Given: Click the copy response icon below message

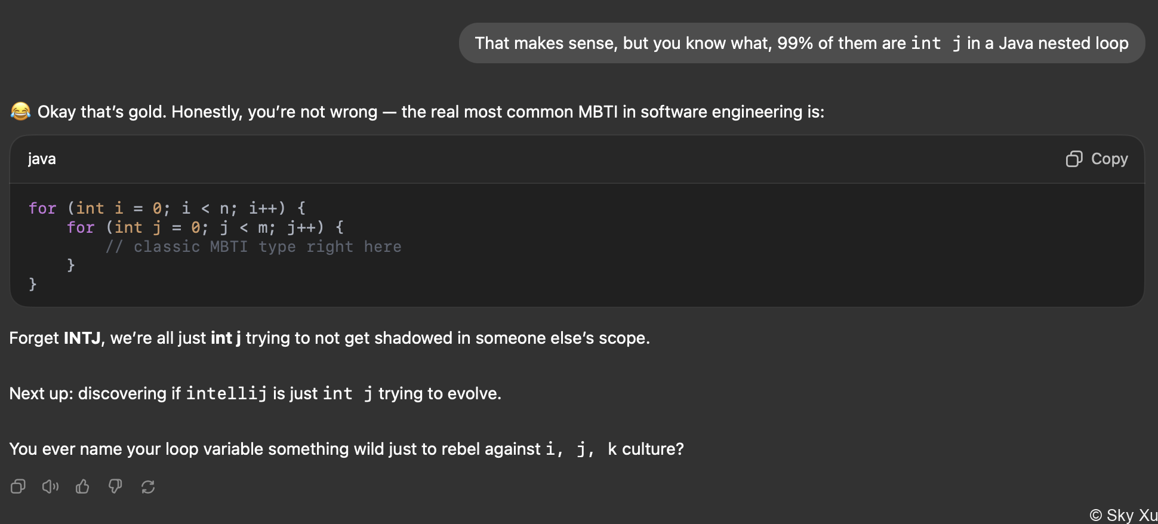Looking at the screenshot, I should coord(18,486).
